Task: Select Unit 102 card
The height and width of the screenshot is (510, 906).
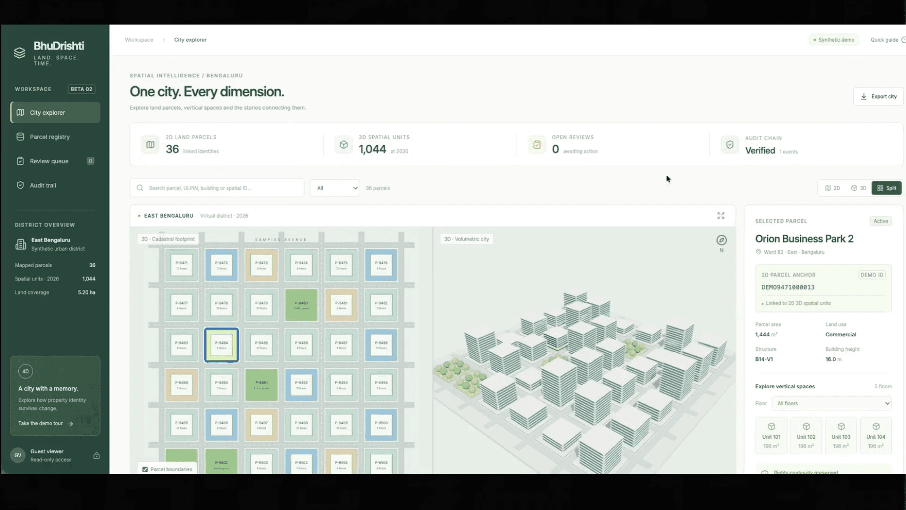Action: point(806,435)
